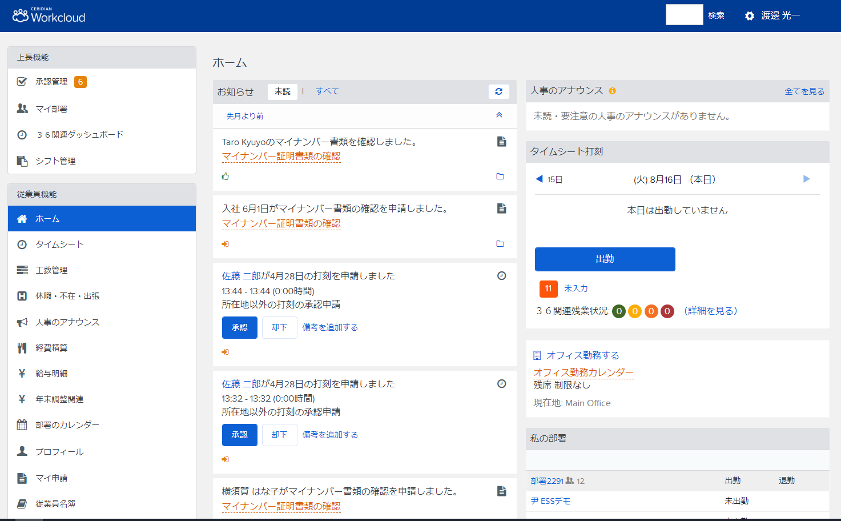Approve 佐藤 二郎's punch request
The width and height of the screenshot is (841, 521).
click(x=239, y=327)
